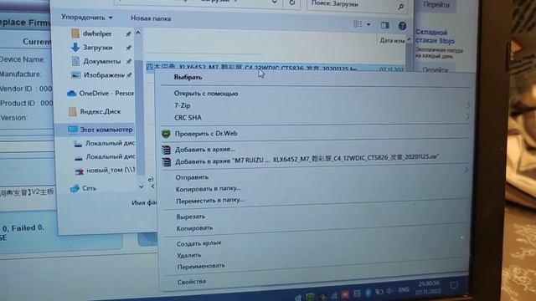
Task: Click the refresh icon near address bar
Action: click(292, 3)
